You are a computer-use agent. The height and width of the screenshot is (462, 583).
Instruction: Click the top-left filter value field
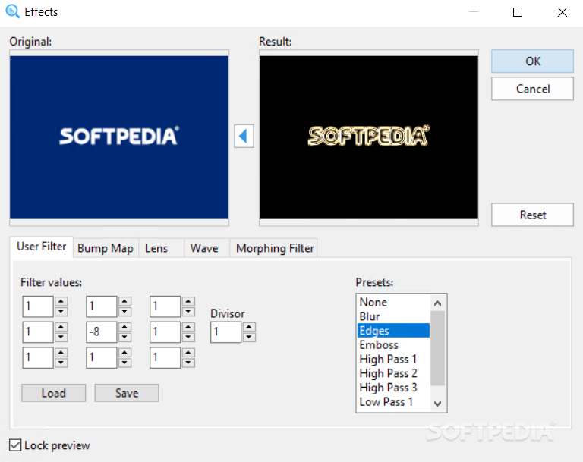38,306
